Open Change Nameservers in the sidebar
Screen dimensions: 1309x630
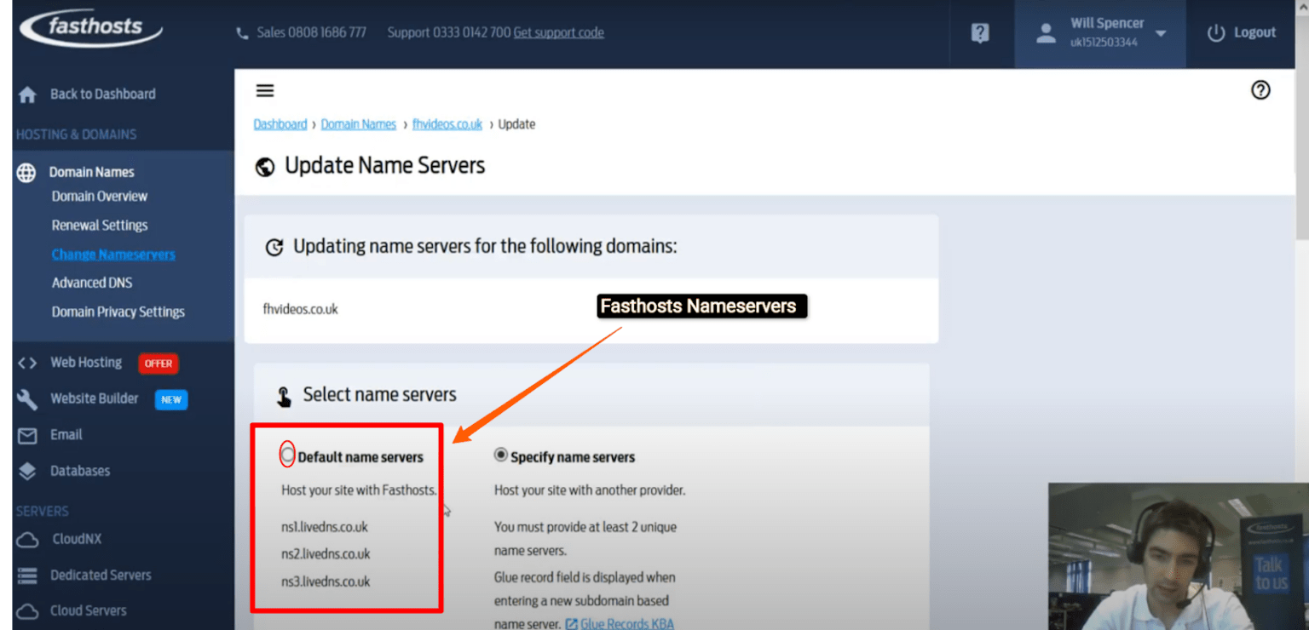click(x=112, y=254)
